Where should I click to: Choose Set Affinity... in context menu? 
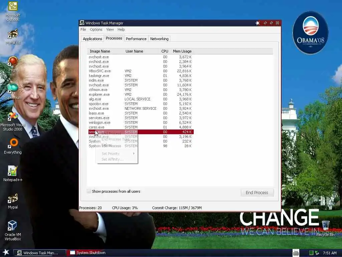click(117, 159)
